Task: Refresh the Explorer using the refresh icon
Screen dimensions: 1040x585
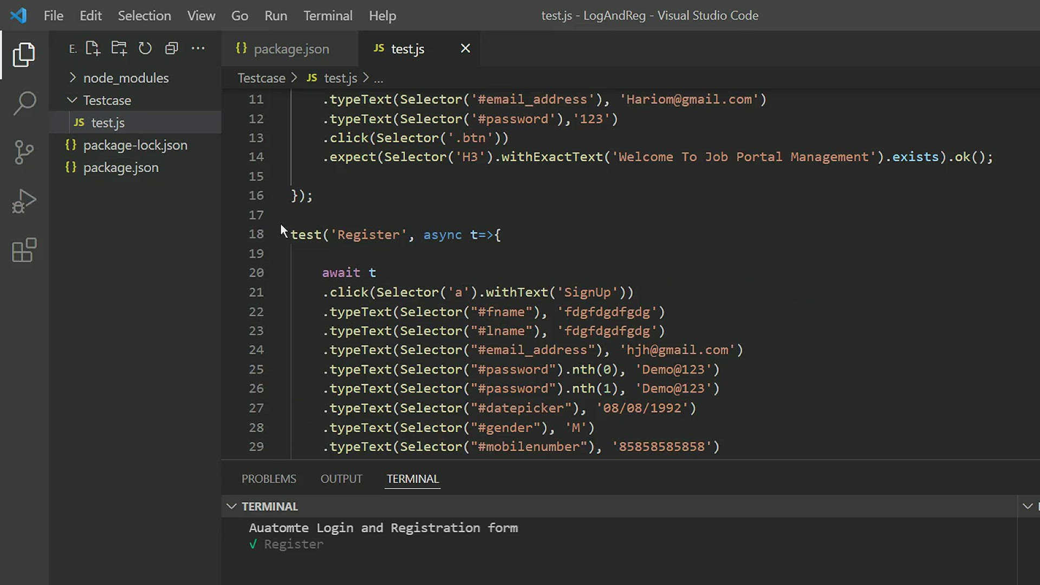Action: [145, 48]
